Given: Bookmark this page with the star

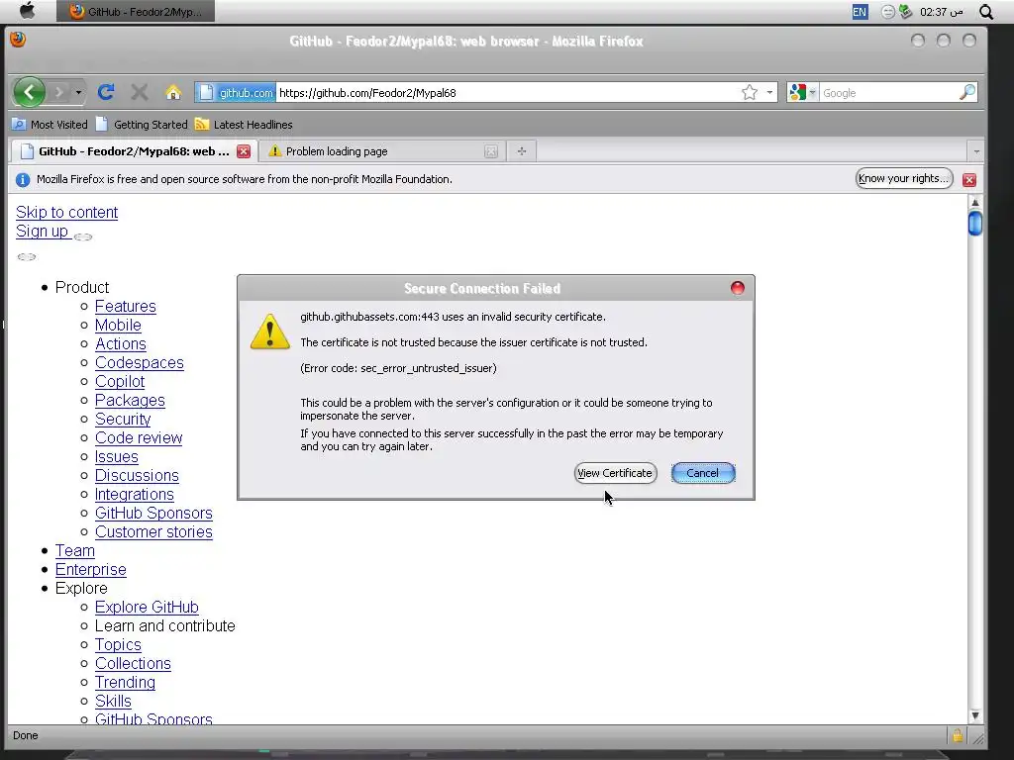Looking at the screenshot, I should coord(750,92).
